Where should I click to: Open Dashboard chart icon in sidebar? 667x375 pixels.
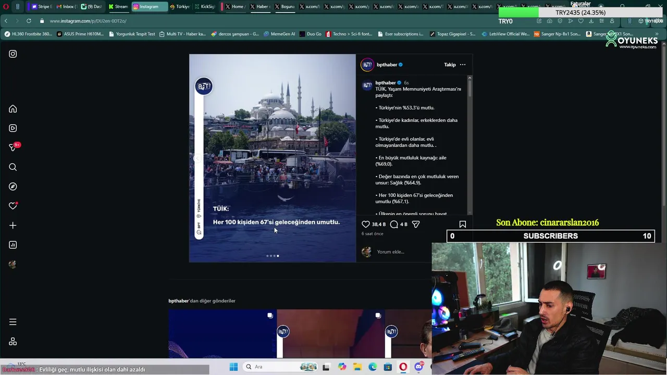[13, 245]
